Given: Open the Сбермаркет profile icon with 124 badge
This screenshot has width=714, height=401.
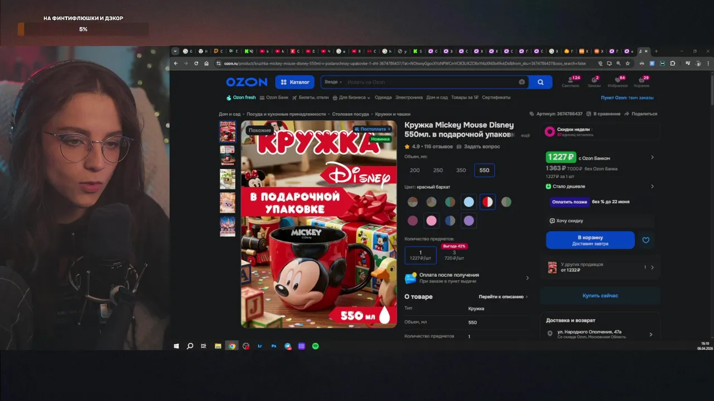Looking at the screenshot, I should [571, 81].
